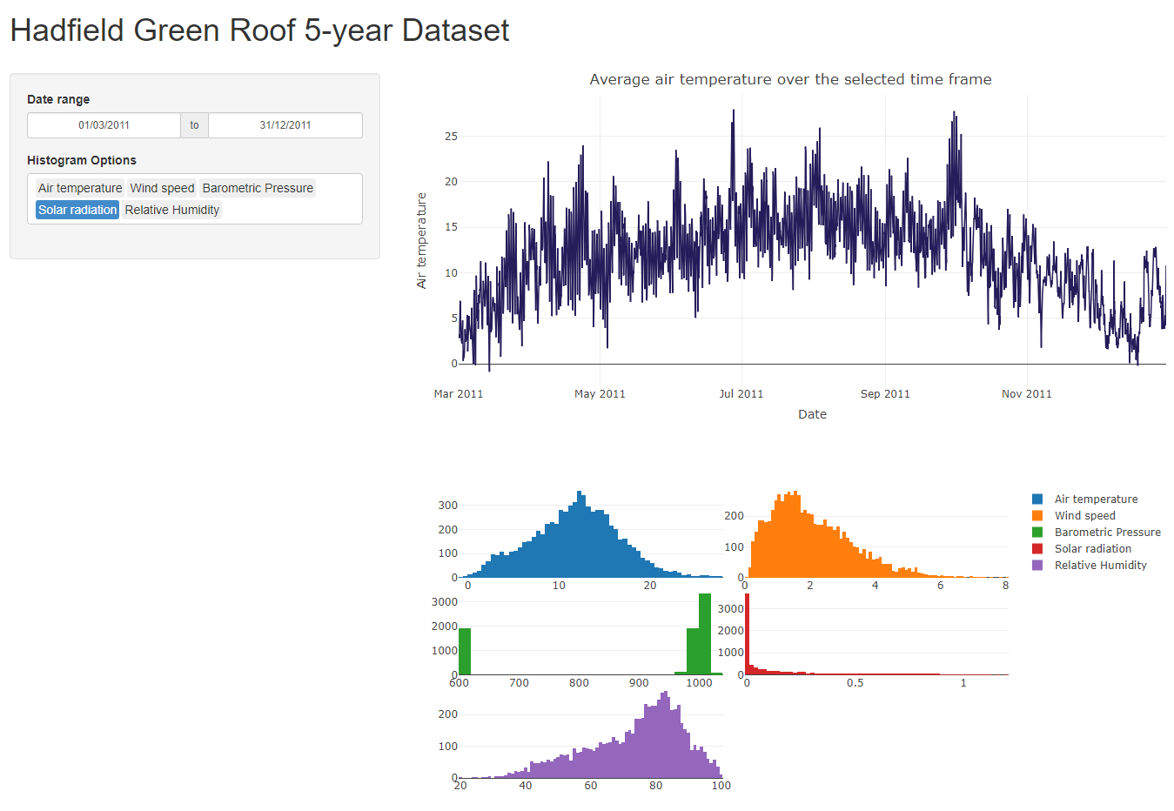Click the tall green bar near 1000

point(705,635)
